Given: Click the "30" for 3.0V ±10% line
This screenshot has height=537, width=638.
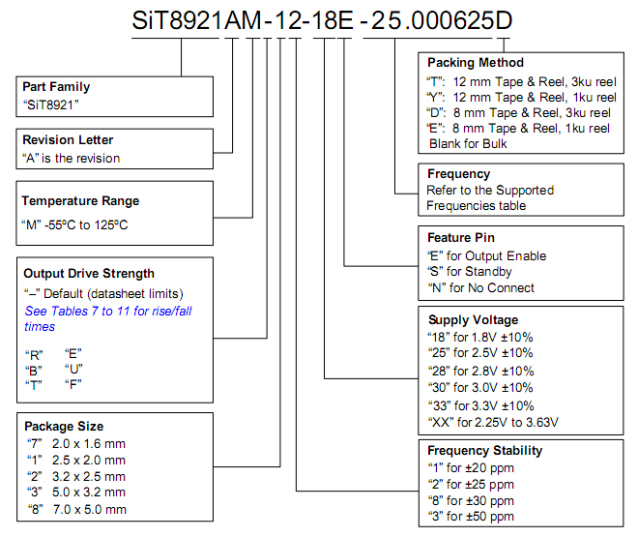Looking at the screenshot, I should click(480, 387).
